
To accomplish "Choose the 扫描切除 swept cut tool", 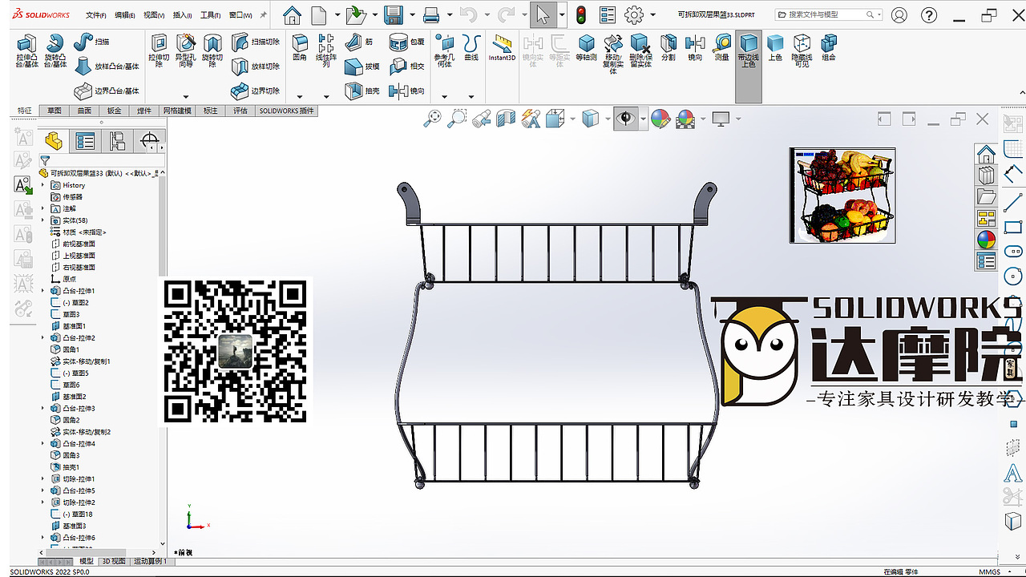I will [x=255, y=42].
